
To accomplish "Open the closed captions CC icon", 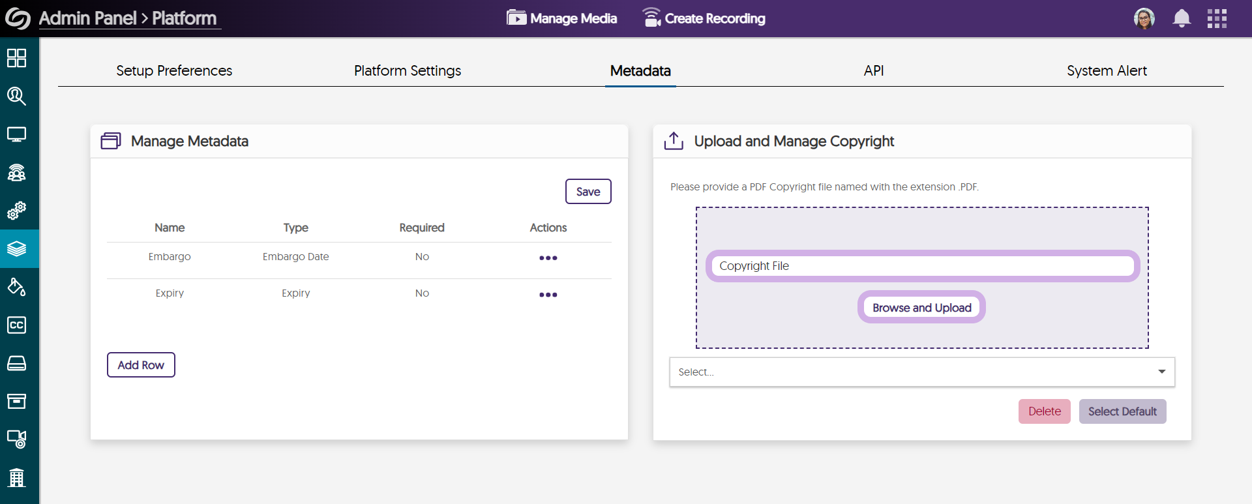I will point(16,325).
